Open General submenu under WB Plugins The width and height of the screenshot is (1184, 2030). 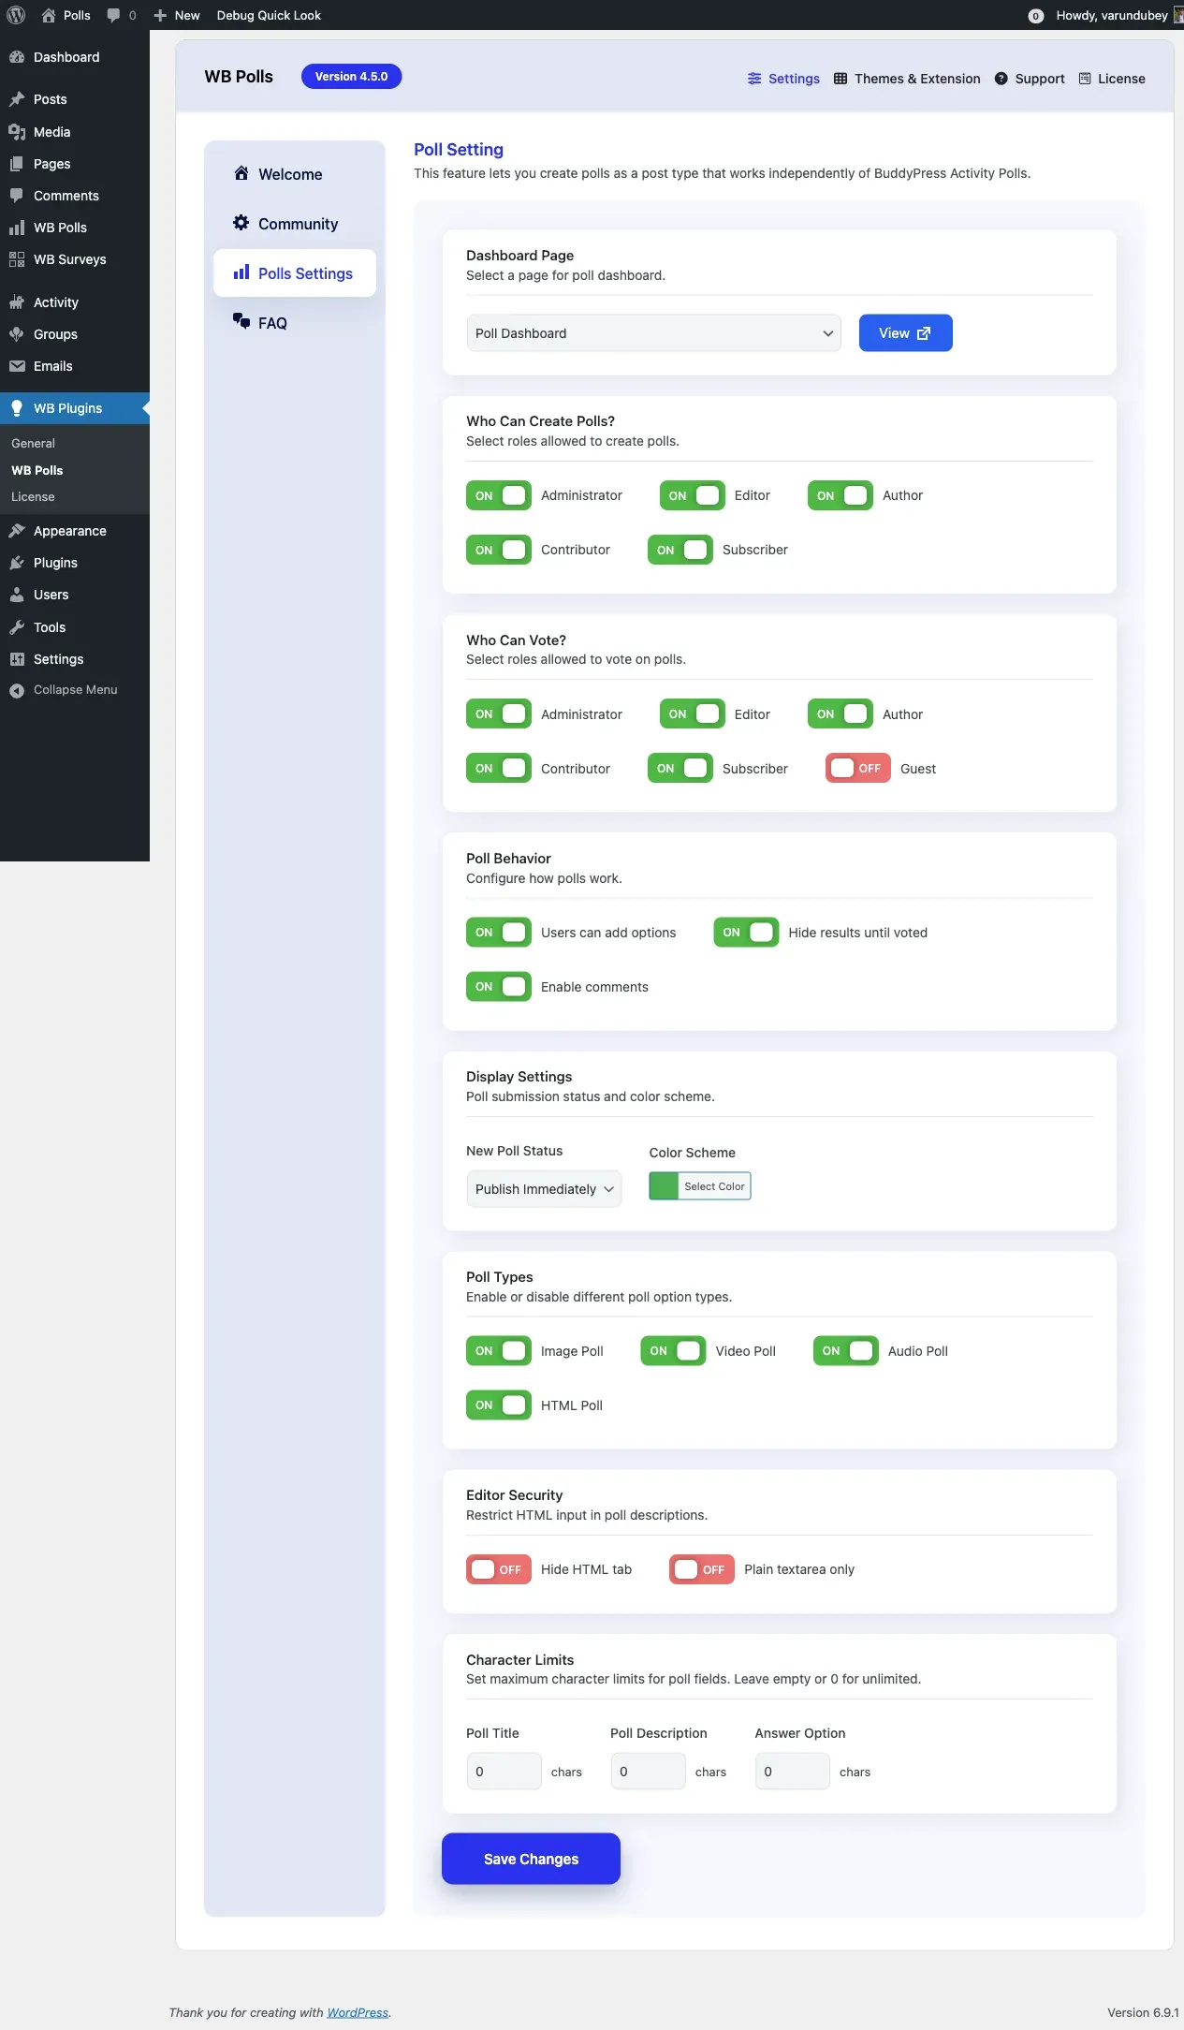click(33, 443)
